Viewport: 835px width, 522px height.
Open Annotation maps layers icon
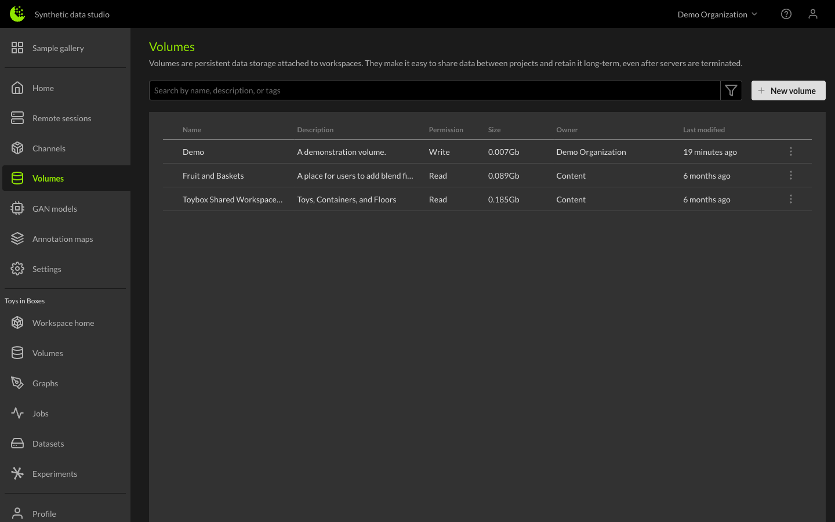point(17,239)
